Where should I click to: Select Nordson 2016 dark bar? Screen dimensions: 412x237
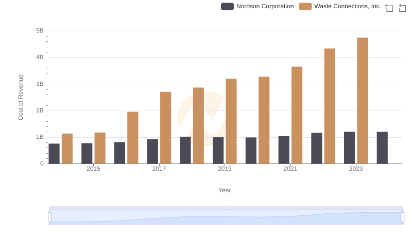tap(119, 153)
